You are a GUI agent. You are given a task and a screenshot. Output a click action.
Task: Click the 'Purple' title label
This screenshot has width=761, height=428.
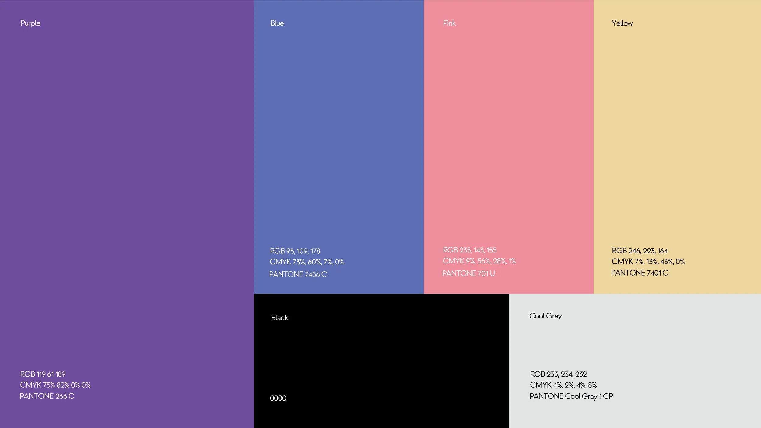click(30, 23)
